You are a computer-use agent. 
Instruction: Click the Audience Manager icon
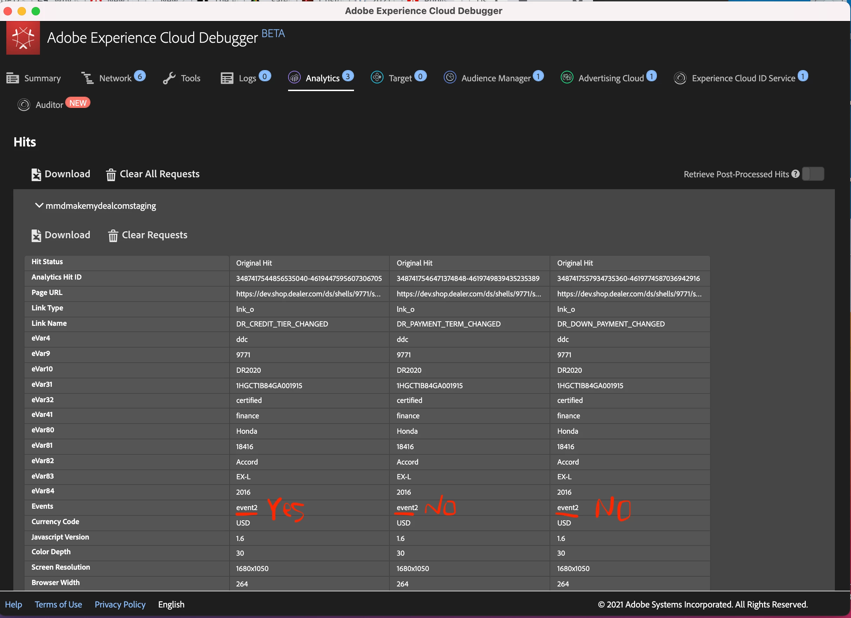[450, 78]
